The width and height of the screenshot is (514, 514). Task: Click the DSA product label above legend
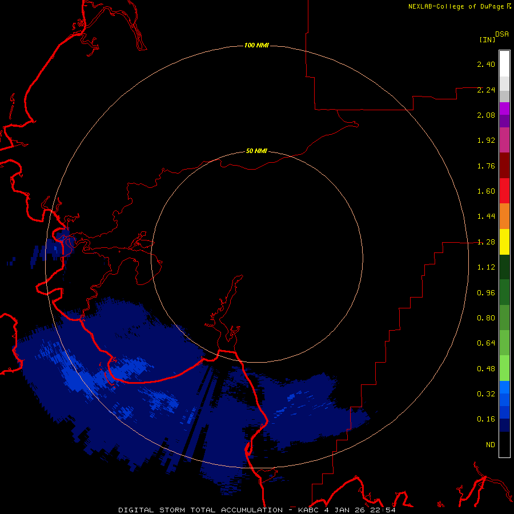[x=502, y=34]
